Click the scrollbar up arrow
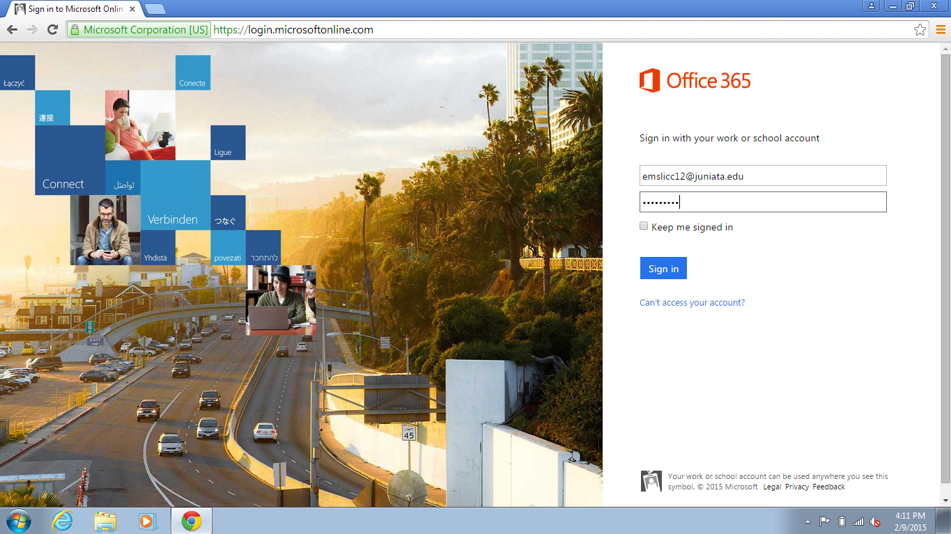 pyautogui.click(x=945, y=47)
